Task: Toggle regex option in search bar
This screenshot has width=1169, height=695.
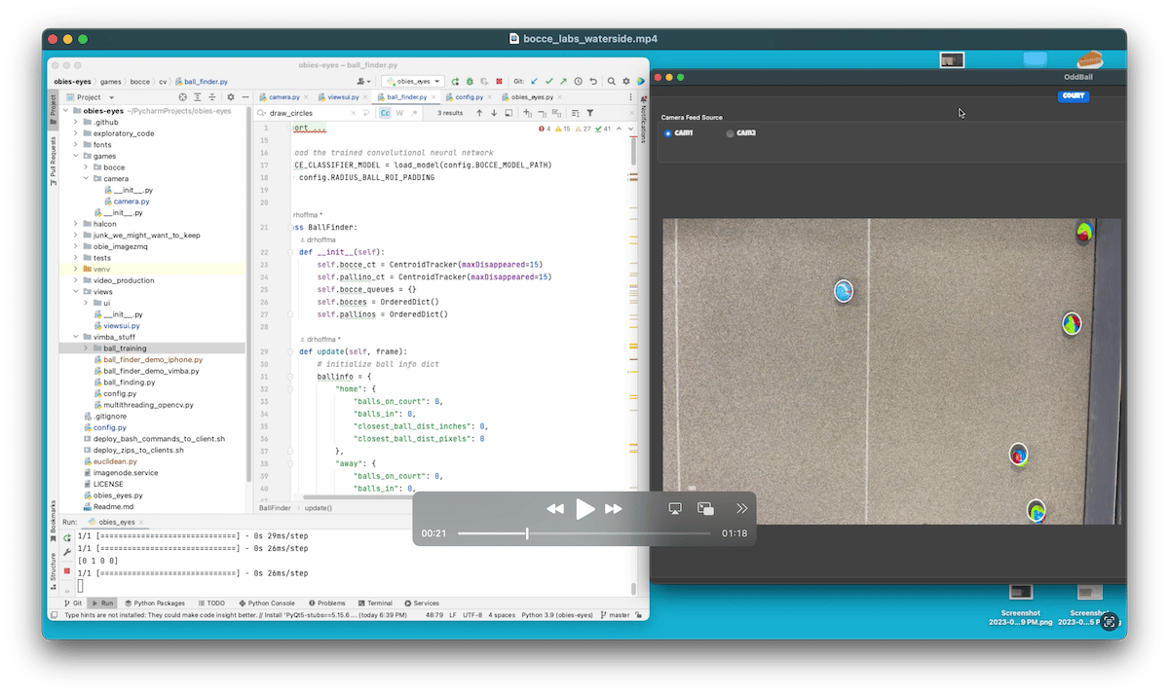Action: coord(414,113)
